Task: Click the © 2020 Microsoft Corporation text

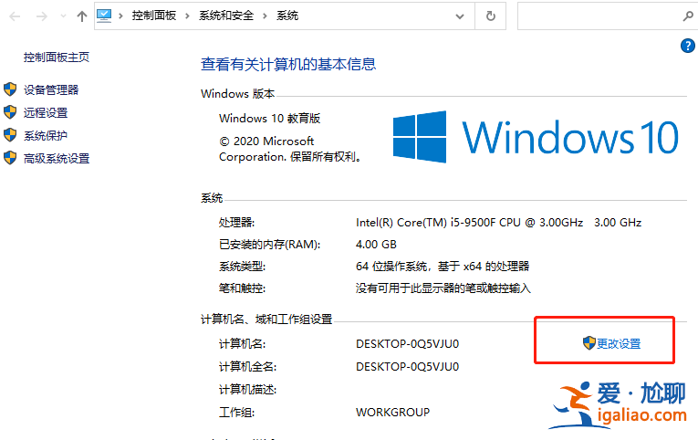Action: [290, 149]
